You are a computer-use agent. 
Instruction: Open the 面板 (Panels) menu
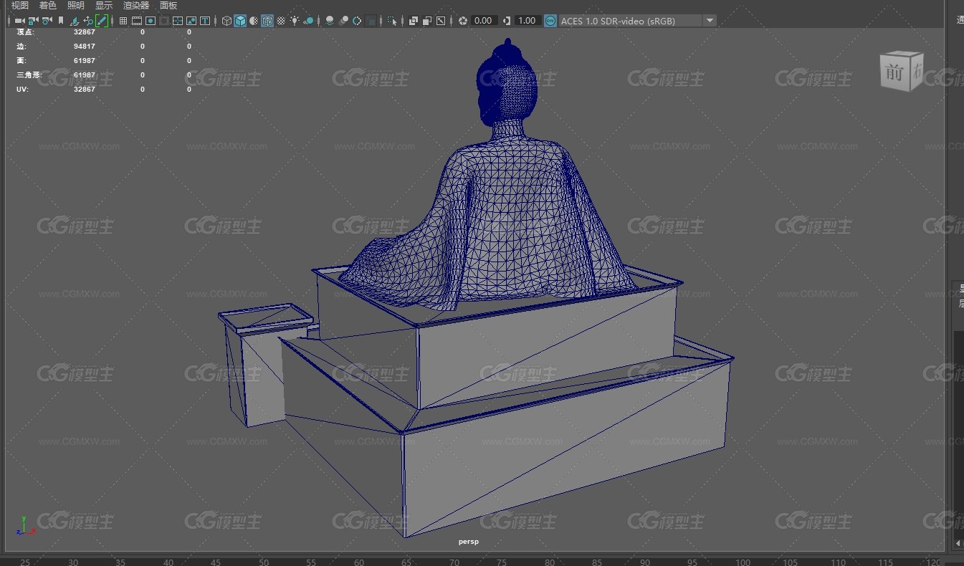coord(168,6)
